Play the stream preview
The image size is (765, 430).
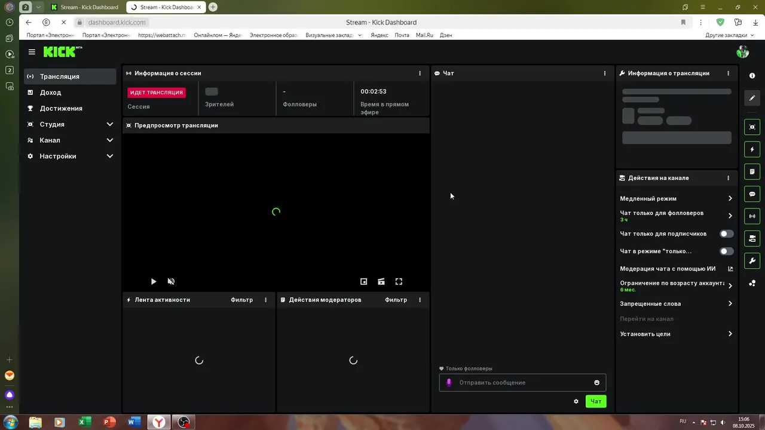154,281
